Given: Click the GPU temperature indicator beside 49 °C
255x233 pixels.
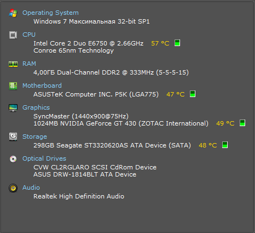Looking at the screenshot, I should click(x=242, y=123).
